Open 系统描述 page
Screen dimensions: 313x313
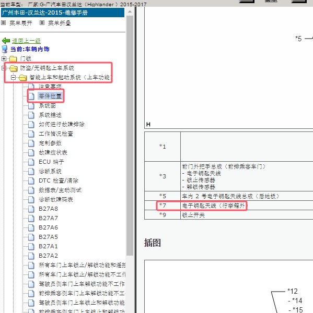click(50, 115)
